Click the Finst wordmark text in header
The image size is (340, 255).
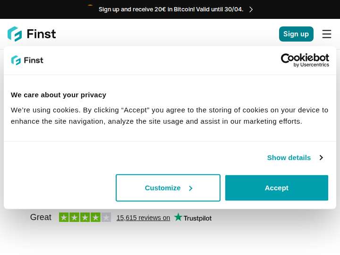click(41, 34)
